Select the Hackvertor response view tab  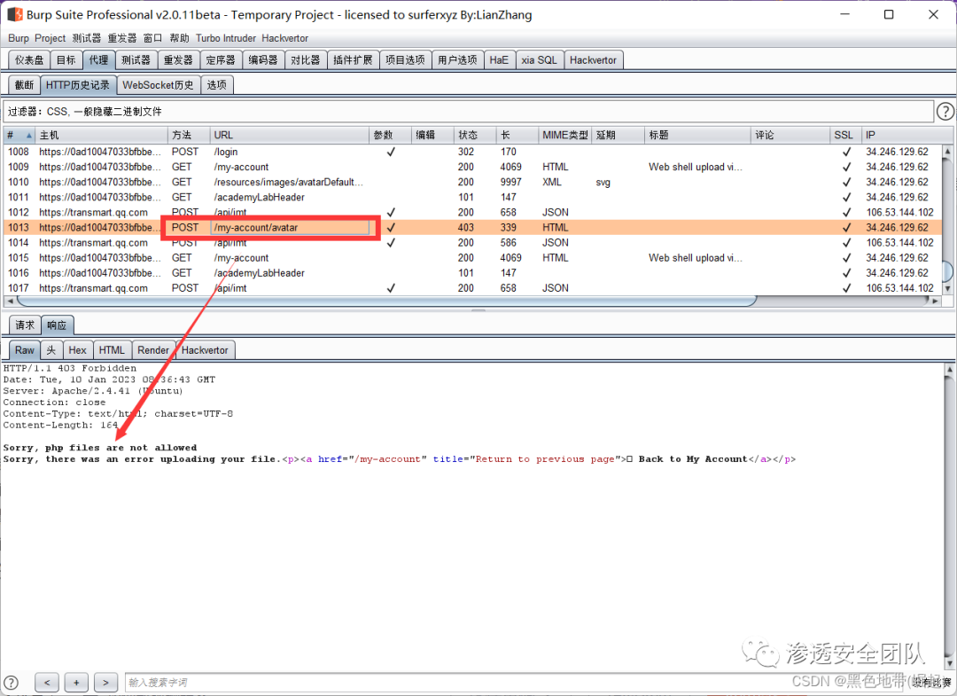[x=205, y=350]
